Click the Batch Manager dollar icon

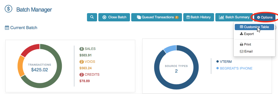click(x=9, y=9)
